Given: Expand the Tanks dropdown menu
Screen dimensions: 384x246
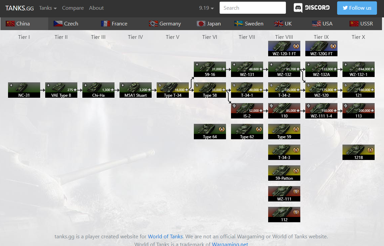Looking at the screenshot, I should coord(48,8).
